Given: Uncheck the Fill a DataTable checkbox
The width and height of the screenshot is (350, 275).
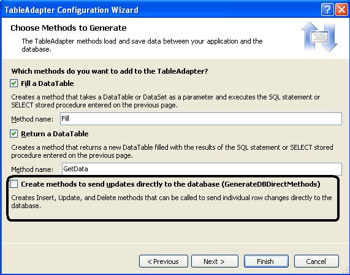Looking at the screenshot, I should pos(14,83).
